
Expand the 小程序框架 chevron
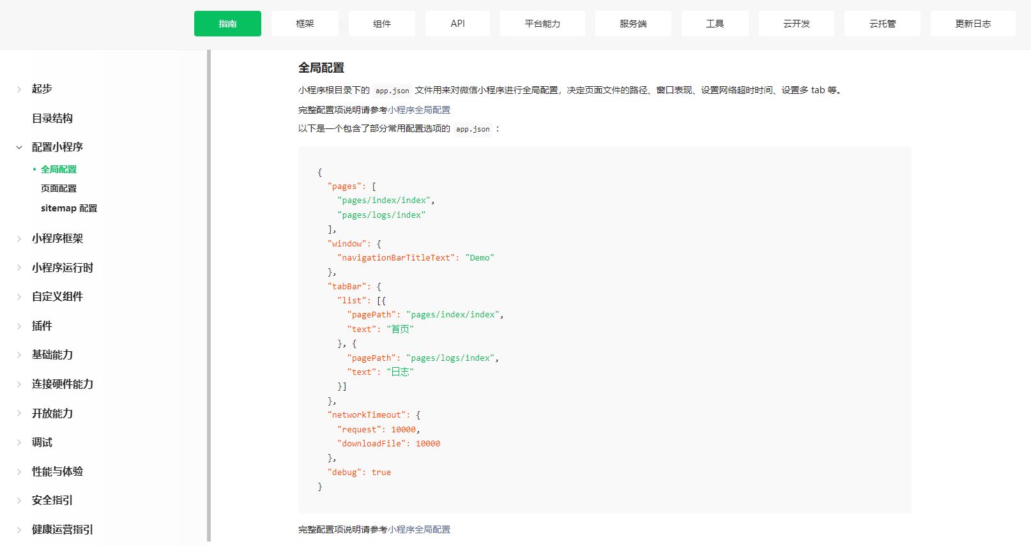19,239
